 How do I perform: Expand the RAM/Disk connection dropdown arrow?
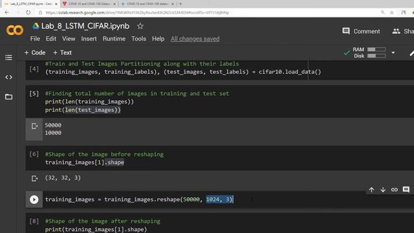[393, 53]
